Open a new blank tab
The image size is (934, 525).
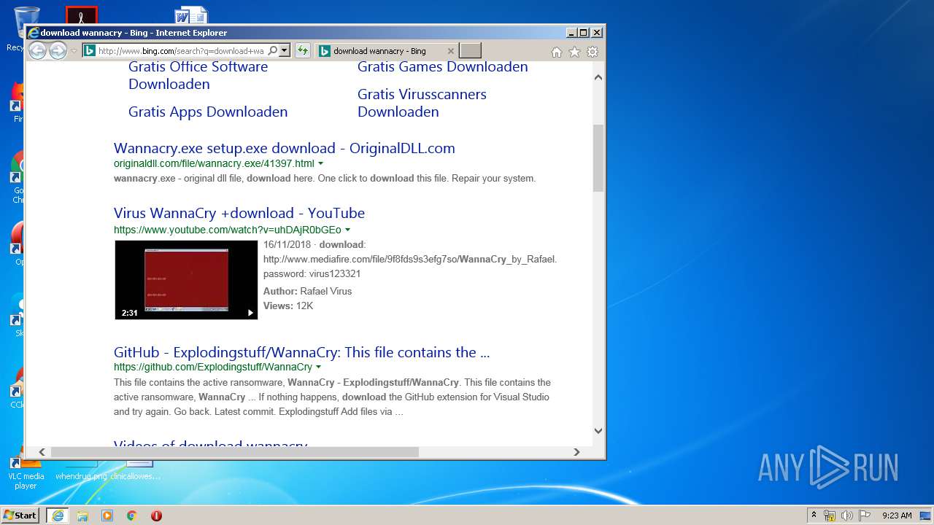tap(470, 51)
